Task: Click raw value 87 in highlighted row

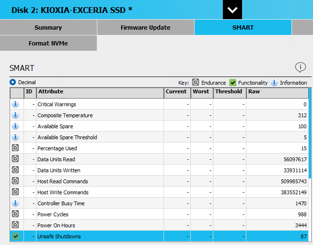Action: click(x=303, y=236)
